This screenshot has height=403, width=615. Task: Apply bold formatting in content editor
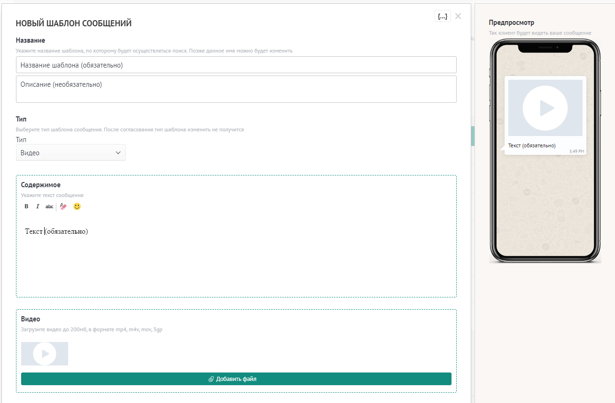tap(26, 206)
